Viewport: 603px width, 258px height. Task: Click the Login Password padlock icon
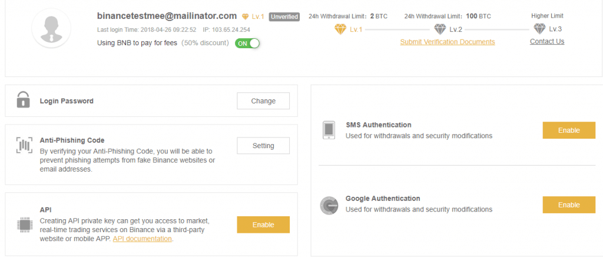24,99
